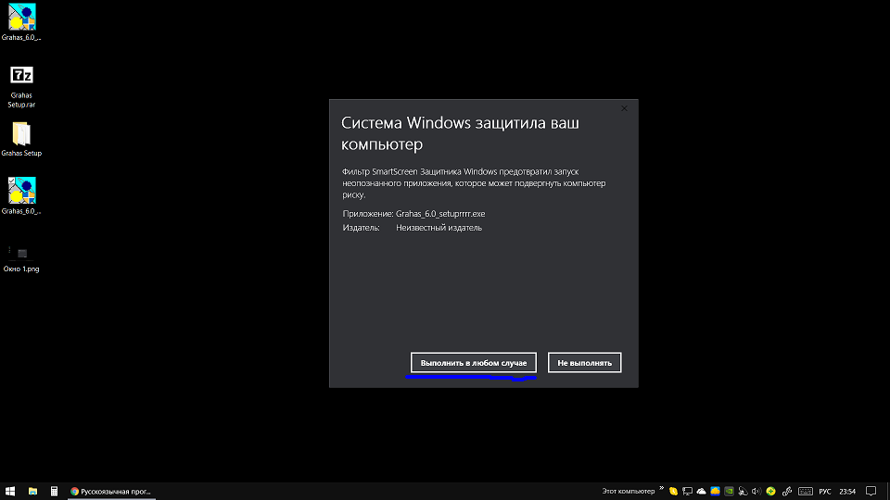This screenshot has width=890, height=500.
Task: Open the Action Center notifications icon
Action: click(871, 491)
